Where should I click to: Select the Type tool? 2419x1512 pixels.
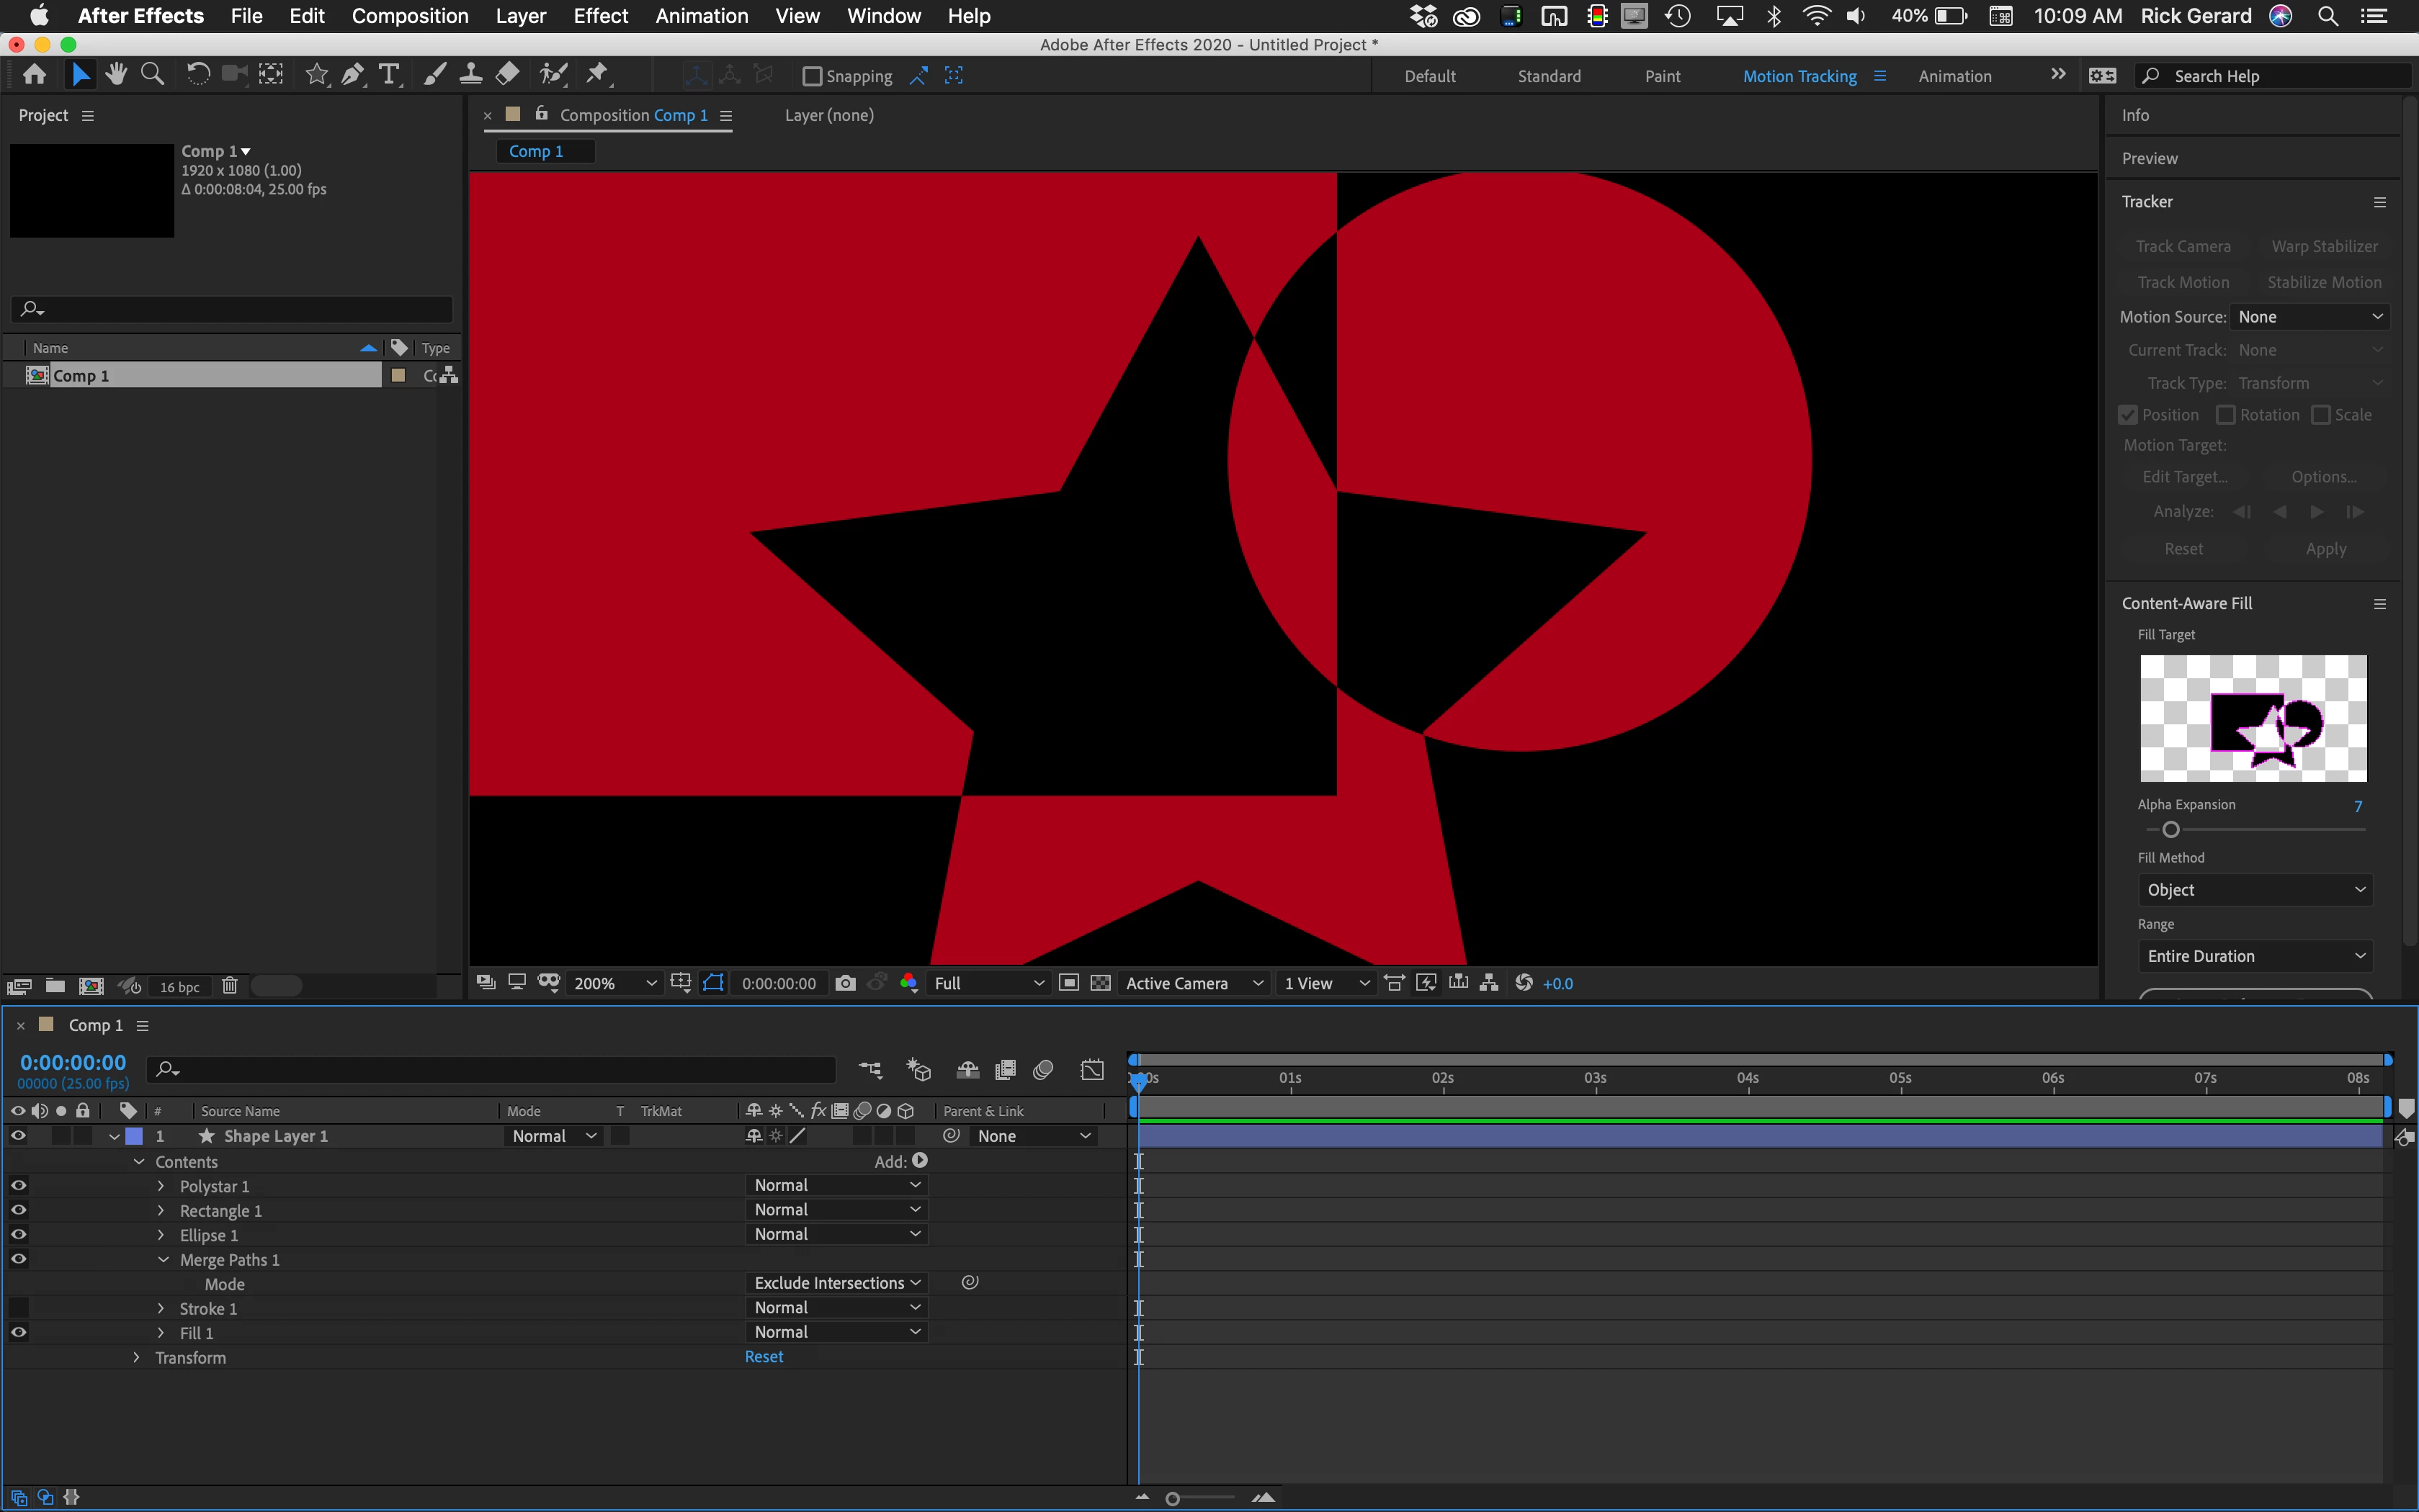point(389,75)
